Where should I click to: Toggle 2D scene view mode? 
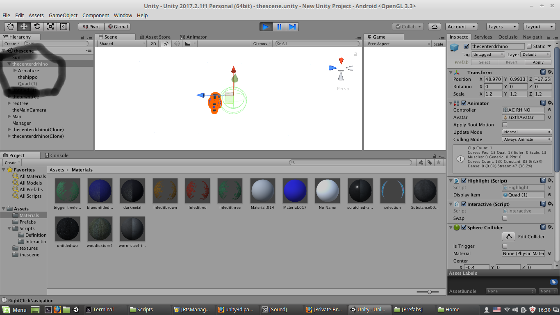[x=153, y=43]
